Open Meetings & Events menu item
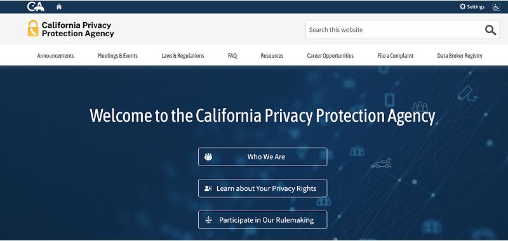This screenshot has width=508, height=241. tap(117, 56)
